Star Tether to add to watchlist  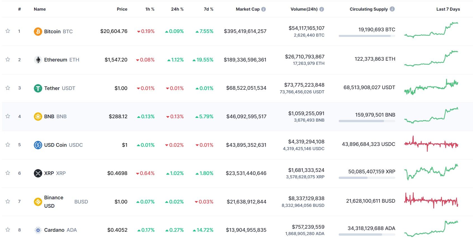click(x=8, y=88)
